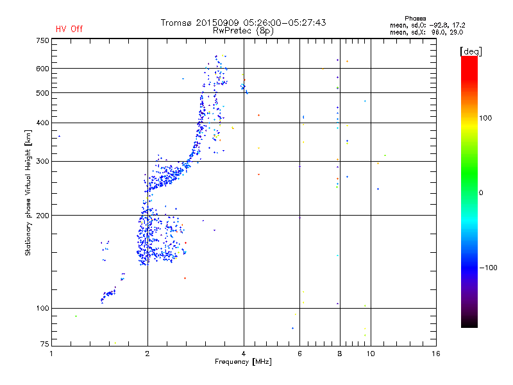513x385 pixels.
Task: Click the '[deg]' colorbar unit label
Action: point(471,51)
